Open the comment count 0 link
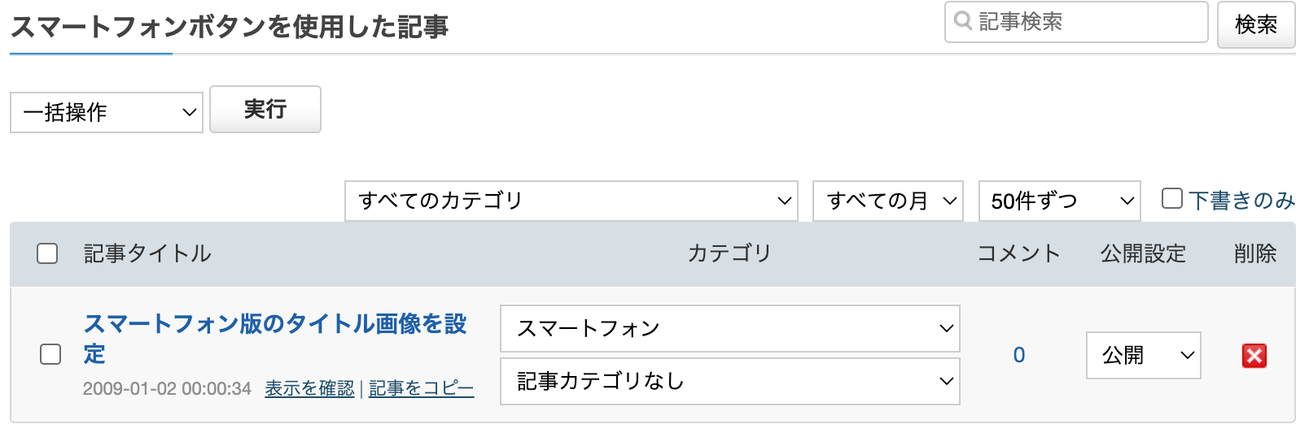Viewport: 1309px width, 437px height. tap(1018, 355)
